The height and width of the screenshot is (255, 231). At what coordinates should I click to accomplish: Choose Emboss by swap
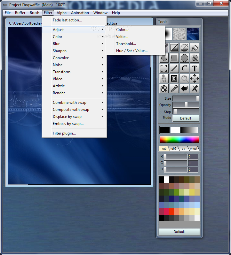tap(74, 124)
